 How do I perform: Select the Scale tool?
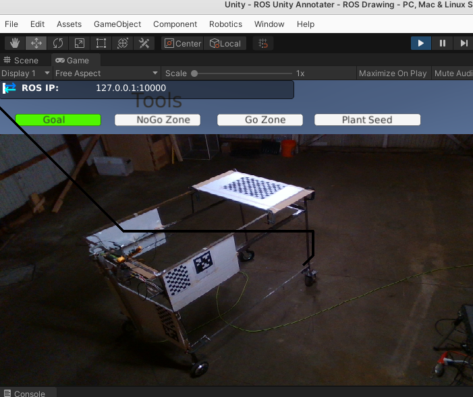(80, 43)
